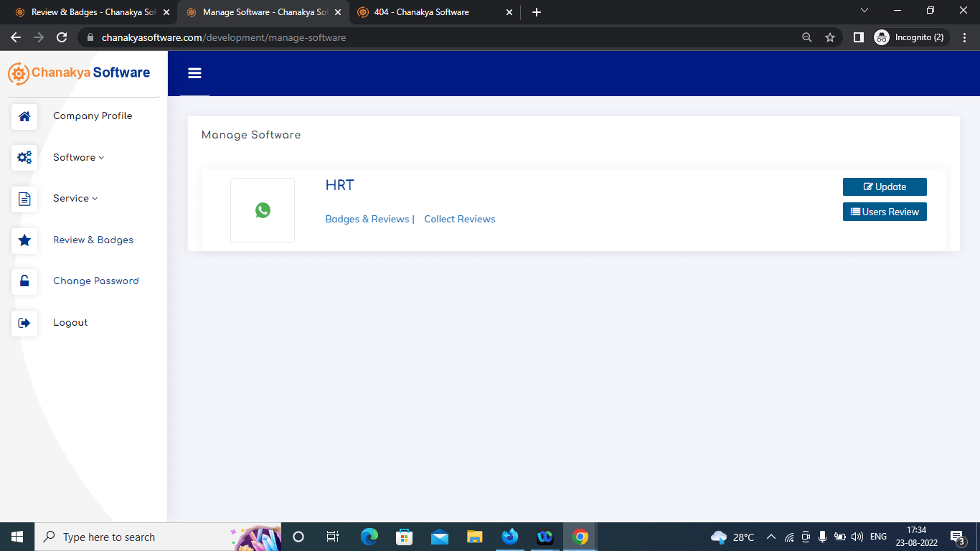The image size is (980, 551).
Task: Click the Incognito (2) profile indicator
Action: coord(911,37)
